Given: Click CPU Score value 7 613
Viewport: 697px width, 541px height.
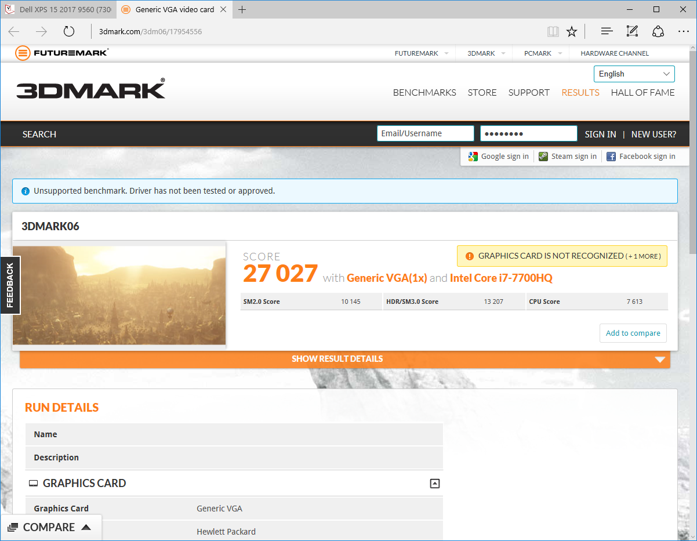Looking at the screenshot, I should [634, 302].
